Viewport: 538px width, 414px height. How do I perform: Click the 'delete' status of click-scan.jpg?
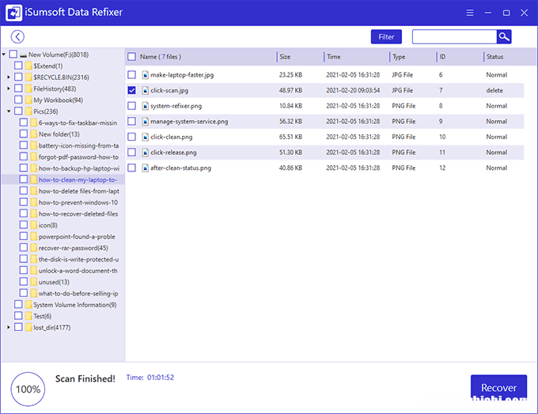tap(494, 91)
